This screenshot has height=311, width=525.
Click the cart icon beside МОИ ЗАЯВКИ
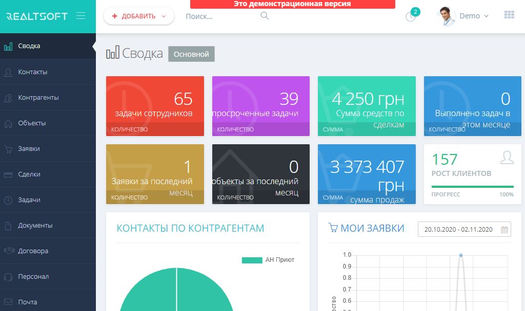(333, 228)
